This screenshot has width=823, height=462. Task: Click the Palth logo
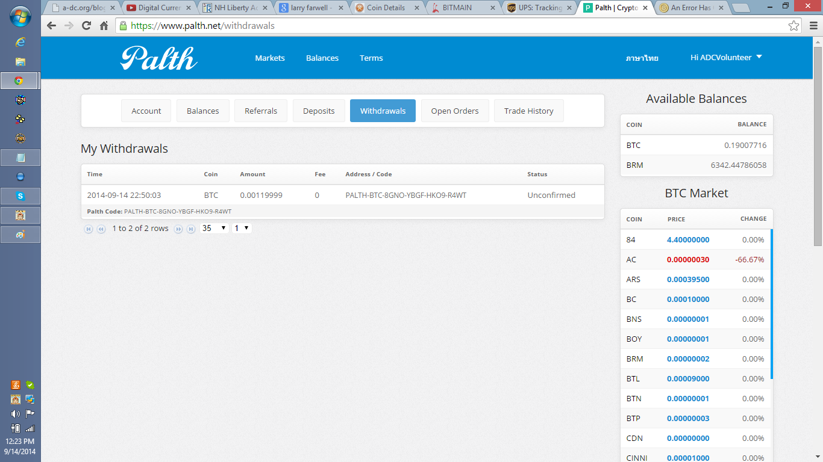(159, 58)
